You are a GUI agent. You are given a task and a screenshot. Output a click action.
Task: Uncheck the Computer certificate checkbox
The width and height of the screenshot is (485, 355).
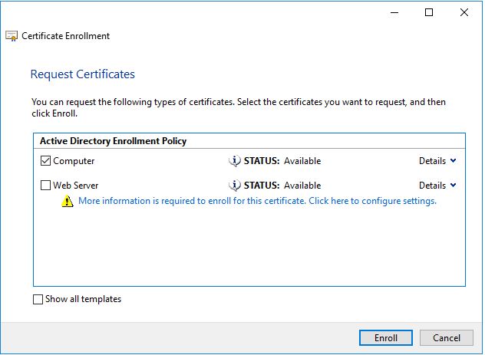[46, 161]
